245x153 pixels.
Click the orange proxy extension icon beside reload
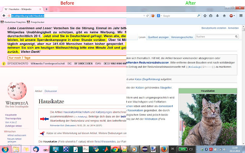(153, 16)
